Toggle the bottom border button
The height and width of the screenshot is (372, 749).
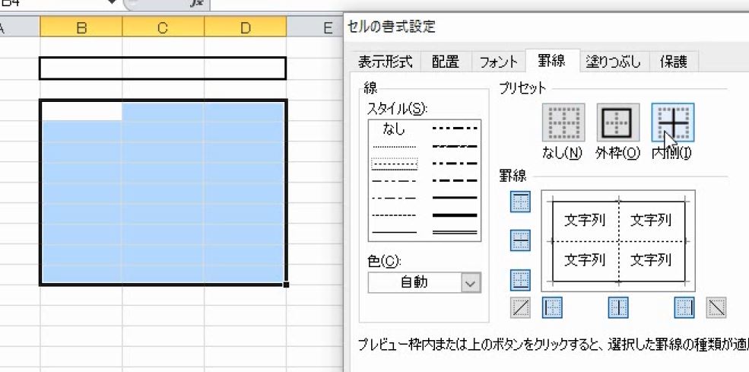click(520, 280)
